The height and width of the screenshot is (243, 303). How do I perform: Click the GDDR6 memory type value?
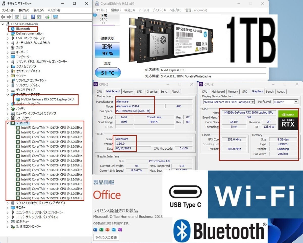click(x=283, y=144)
